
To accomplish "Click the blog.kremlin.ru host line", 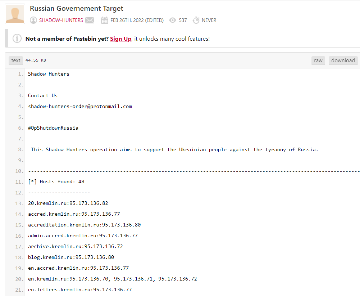I will click(x=71, y=257).
